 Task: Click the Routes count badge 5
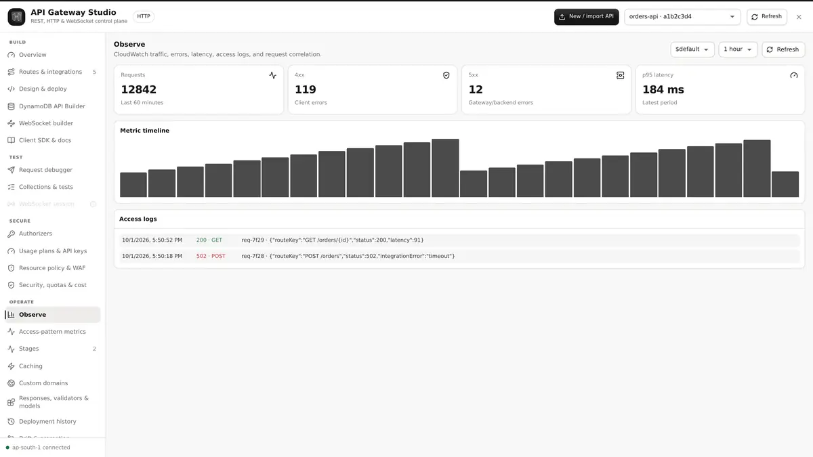94,72
